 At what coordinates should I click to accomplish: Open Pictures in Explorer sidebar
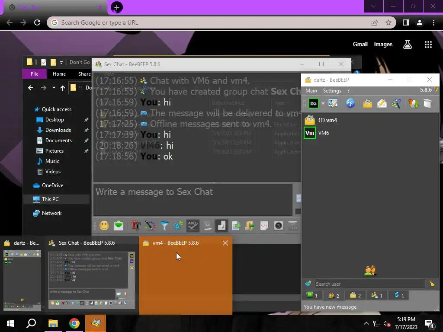click(x=54, y=151)
